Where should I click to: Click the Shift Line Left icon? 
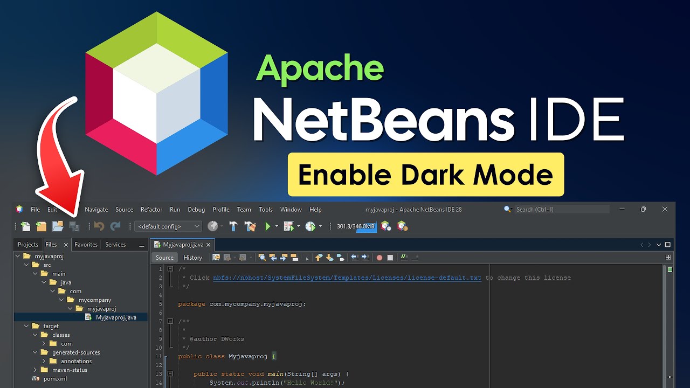coord(354,258)
